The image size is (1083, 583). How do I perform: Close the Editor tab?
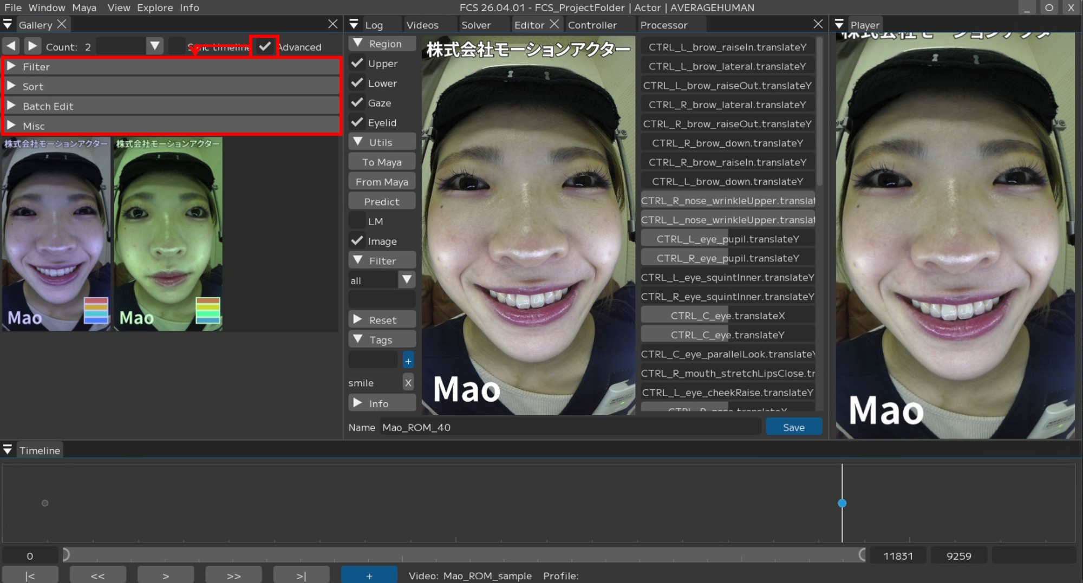tap(554, 24)
